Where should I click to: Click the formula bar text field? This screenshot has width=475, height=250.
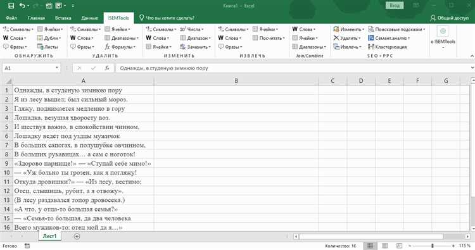293,68
